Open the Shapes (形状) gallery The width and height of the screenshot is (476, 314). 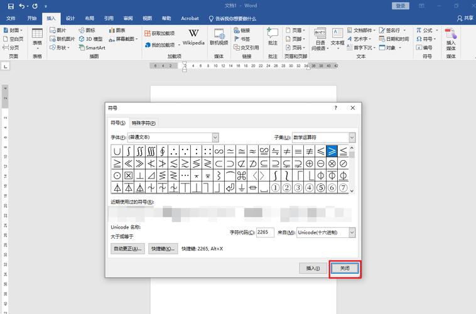coord(60,48)
